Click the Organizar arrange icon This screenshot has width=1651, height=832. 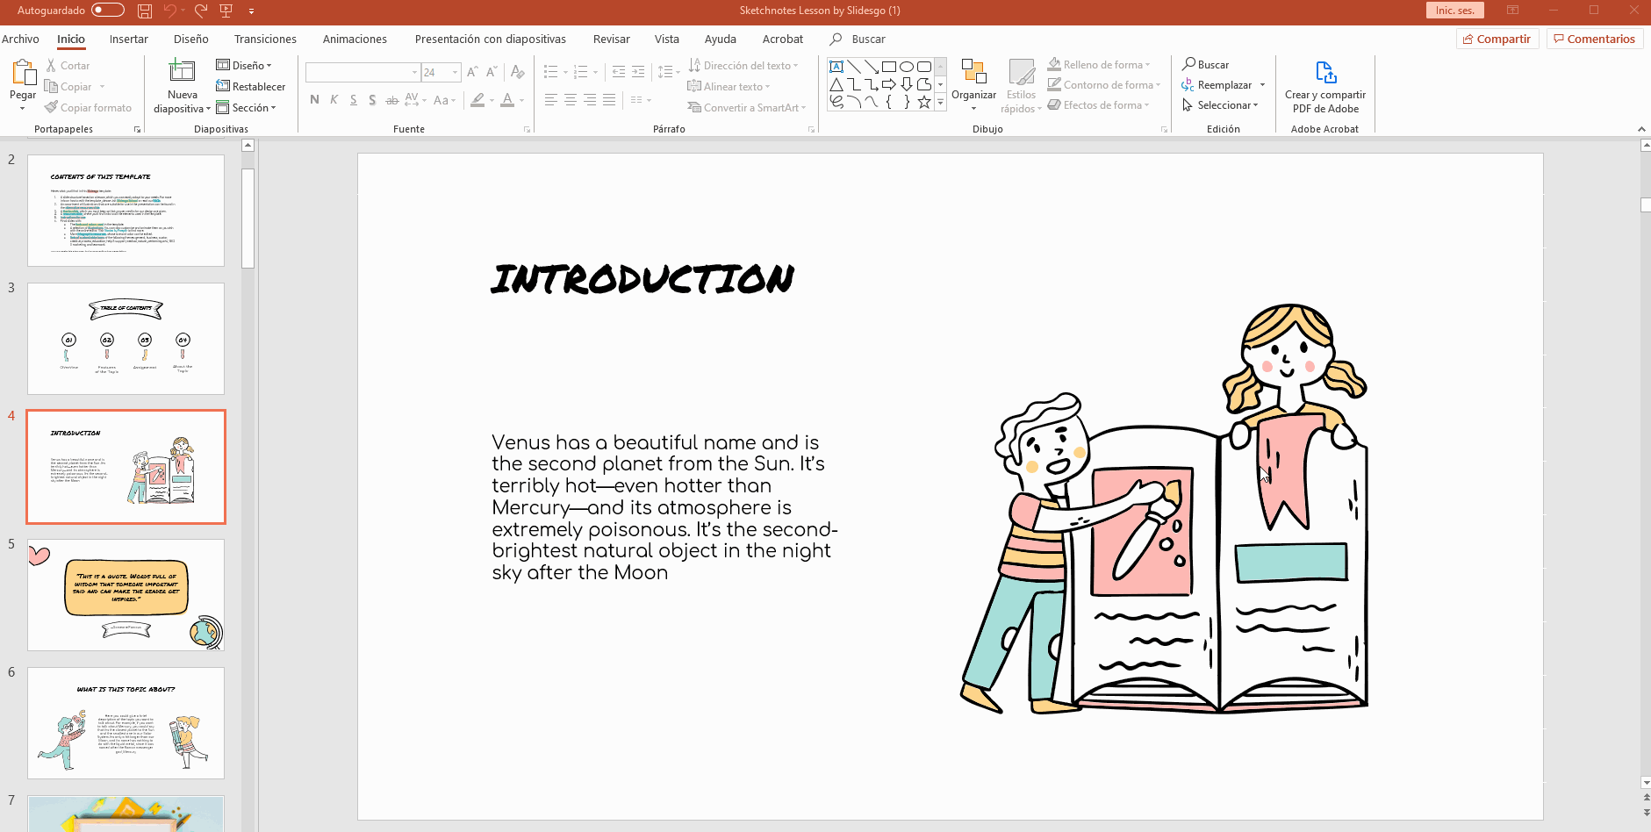tap(973, 72)
